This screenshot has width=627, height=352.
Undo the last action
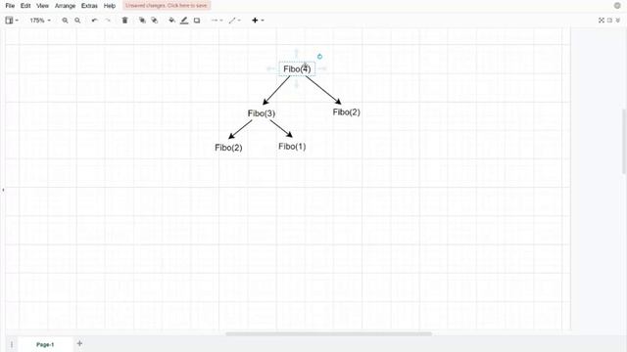point(94,21)
